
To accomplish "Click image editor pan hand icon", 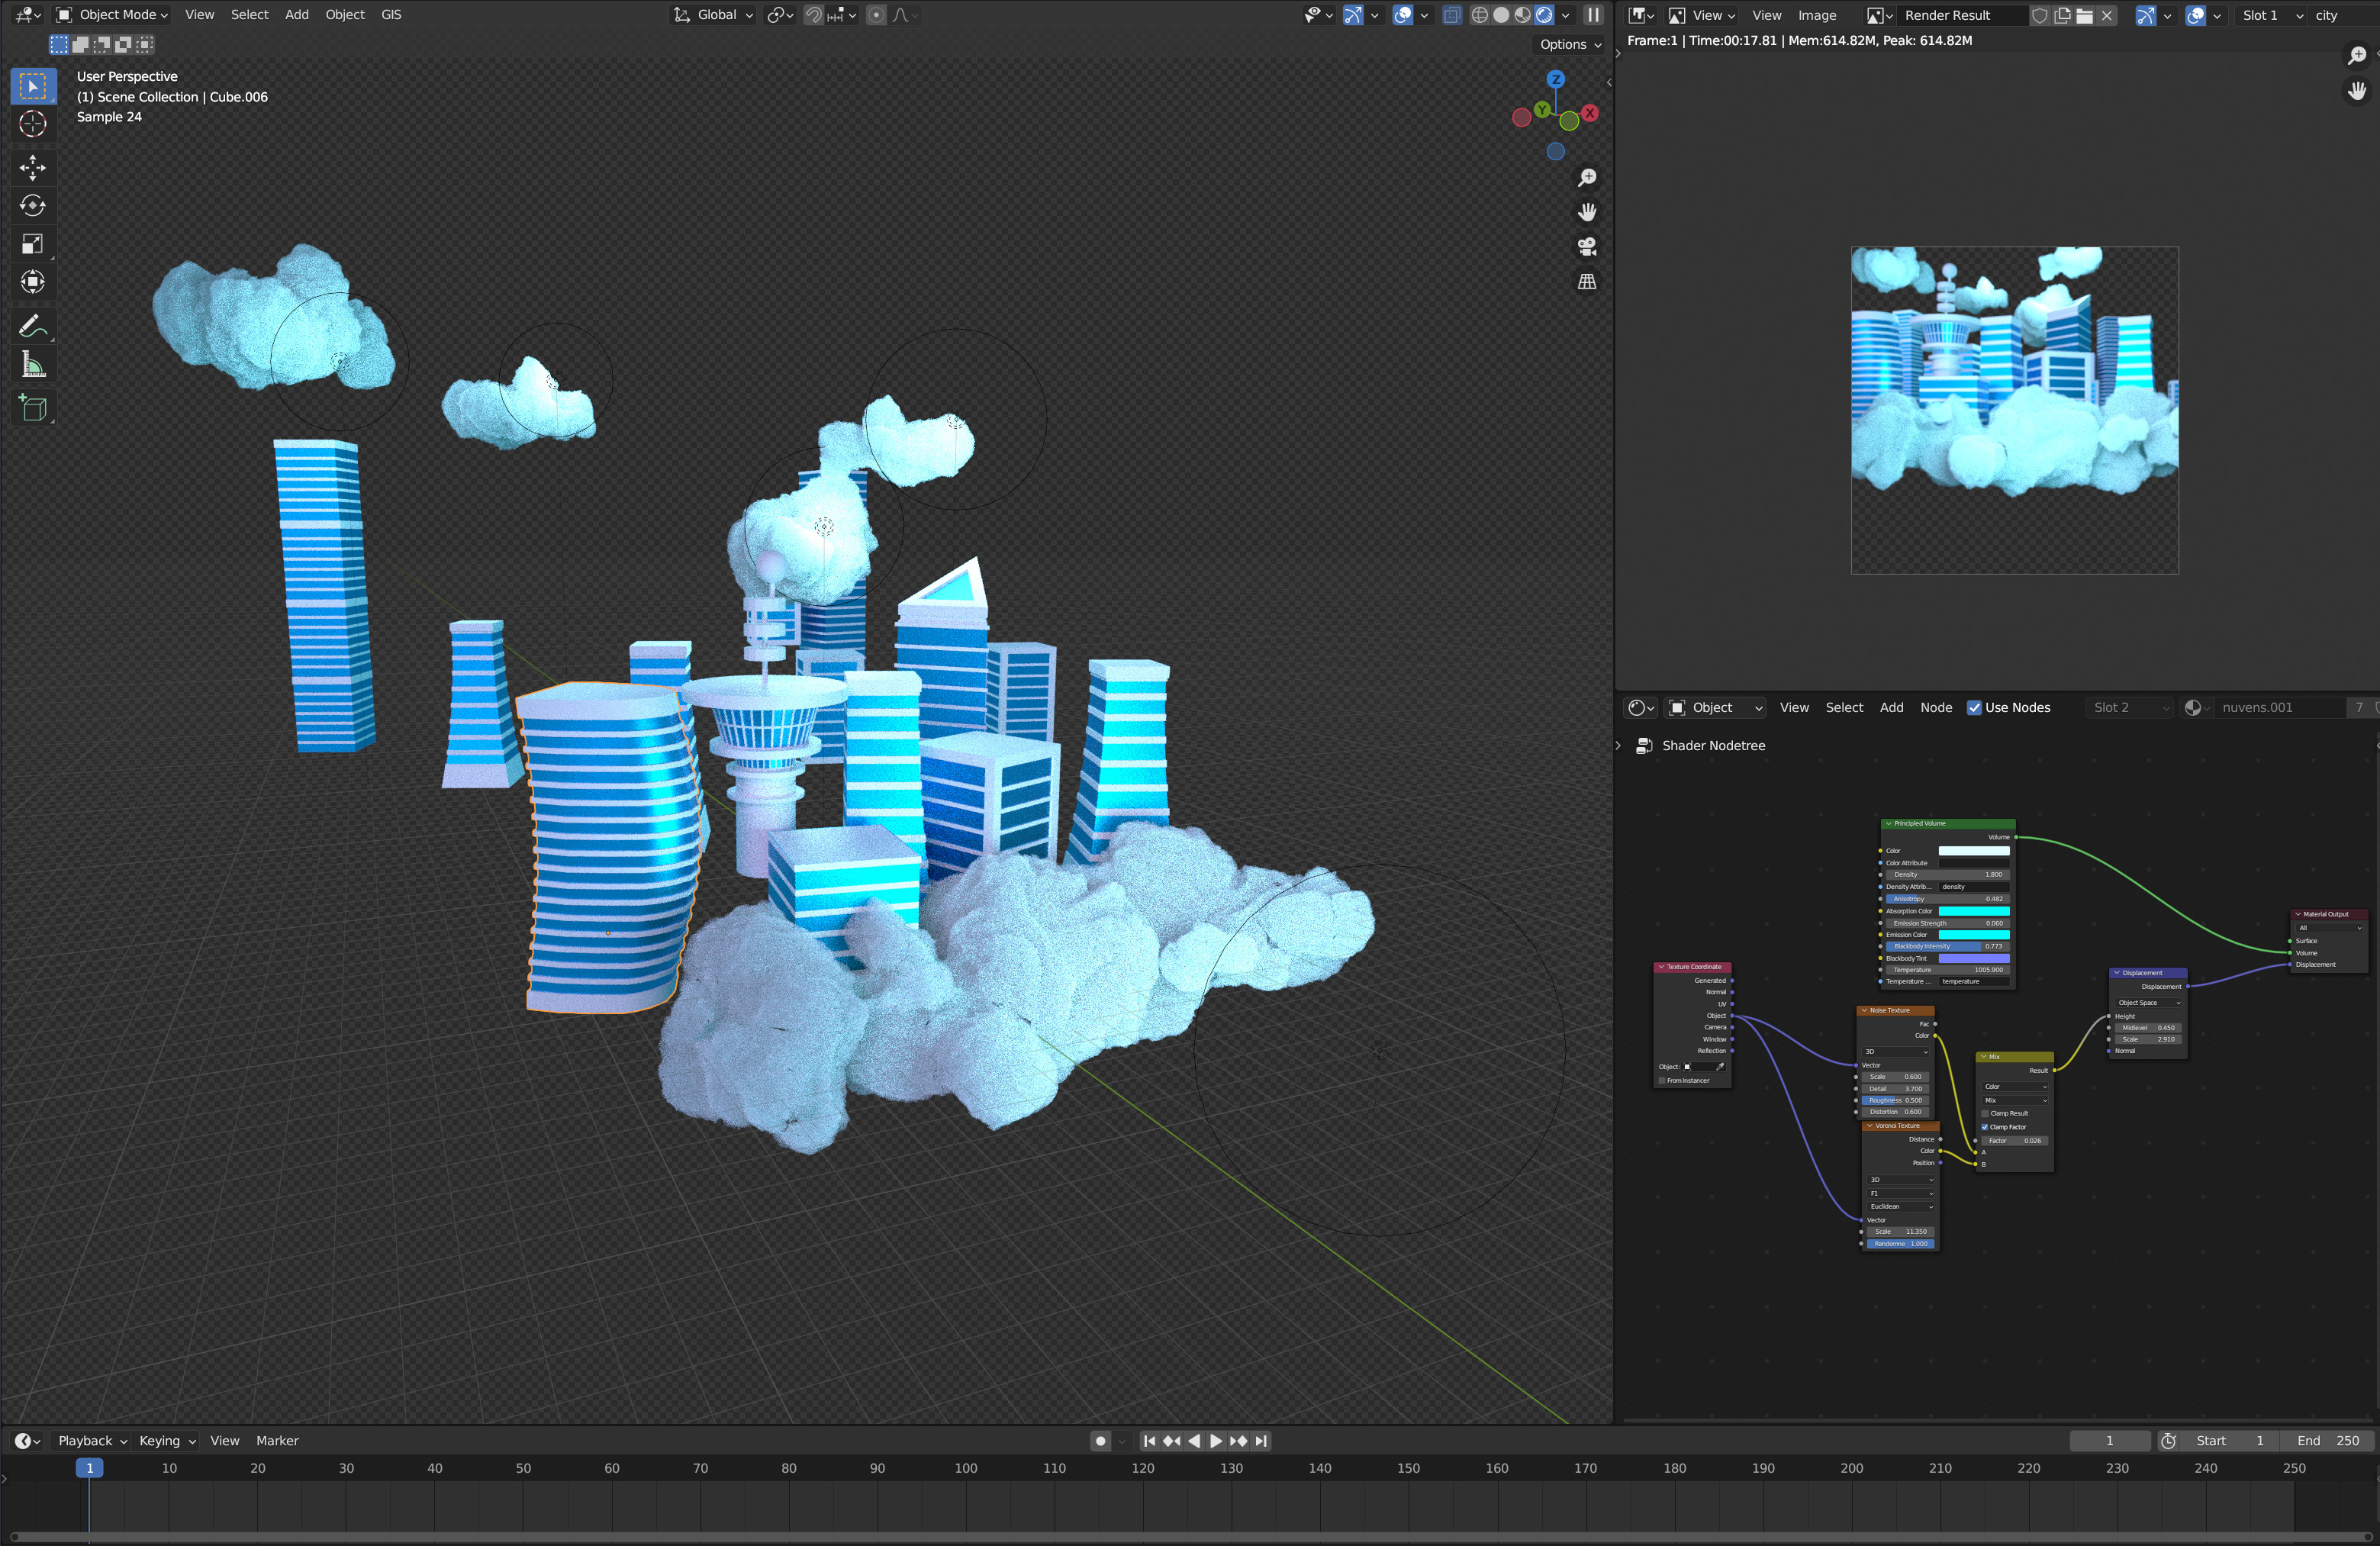I will click(x=2357, y=91).
